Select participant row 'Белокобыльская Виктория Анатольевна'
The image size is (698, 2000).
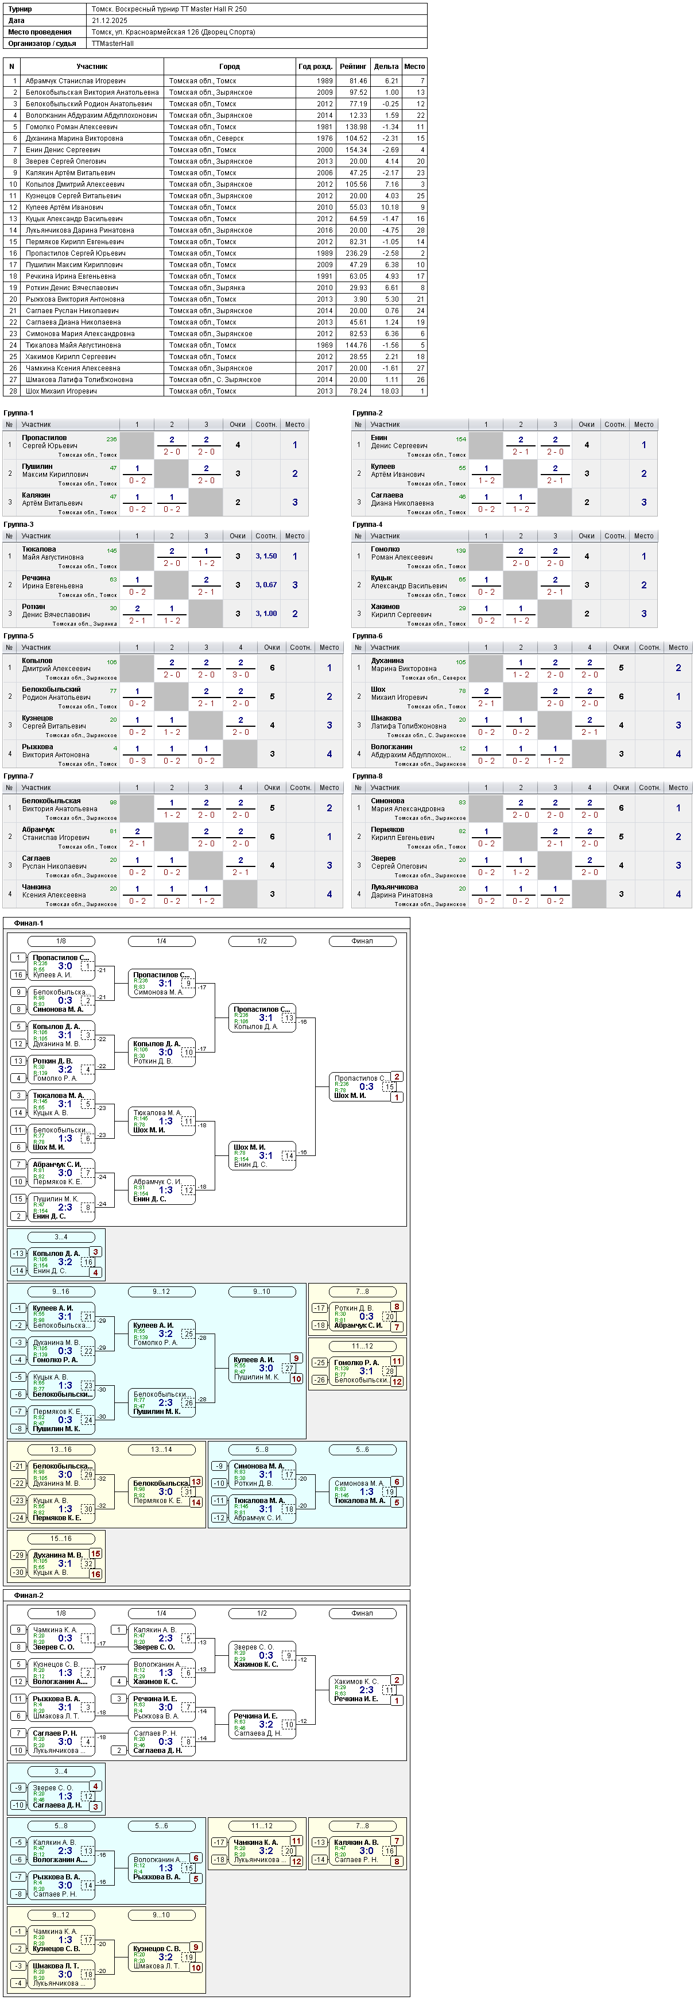215,93
